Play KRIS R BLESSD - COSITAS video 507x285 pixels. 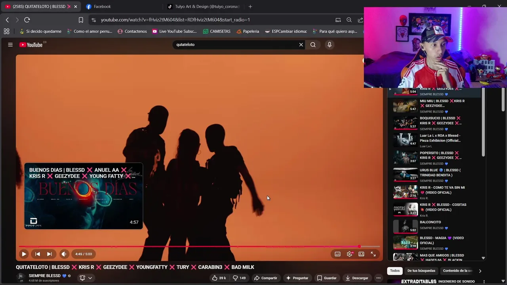(434, 210)
